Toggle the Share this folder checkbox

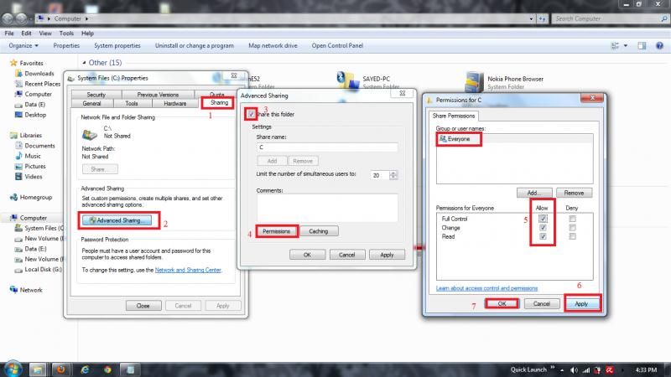point(251,113)
